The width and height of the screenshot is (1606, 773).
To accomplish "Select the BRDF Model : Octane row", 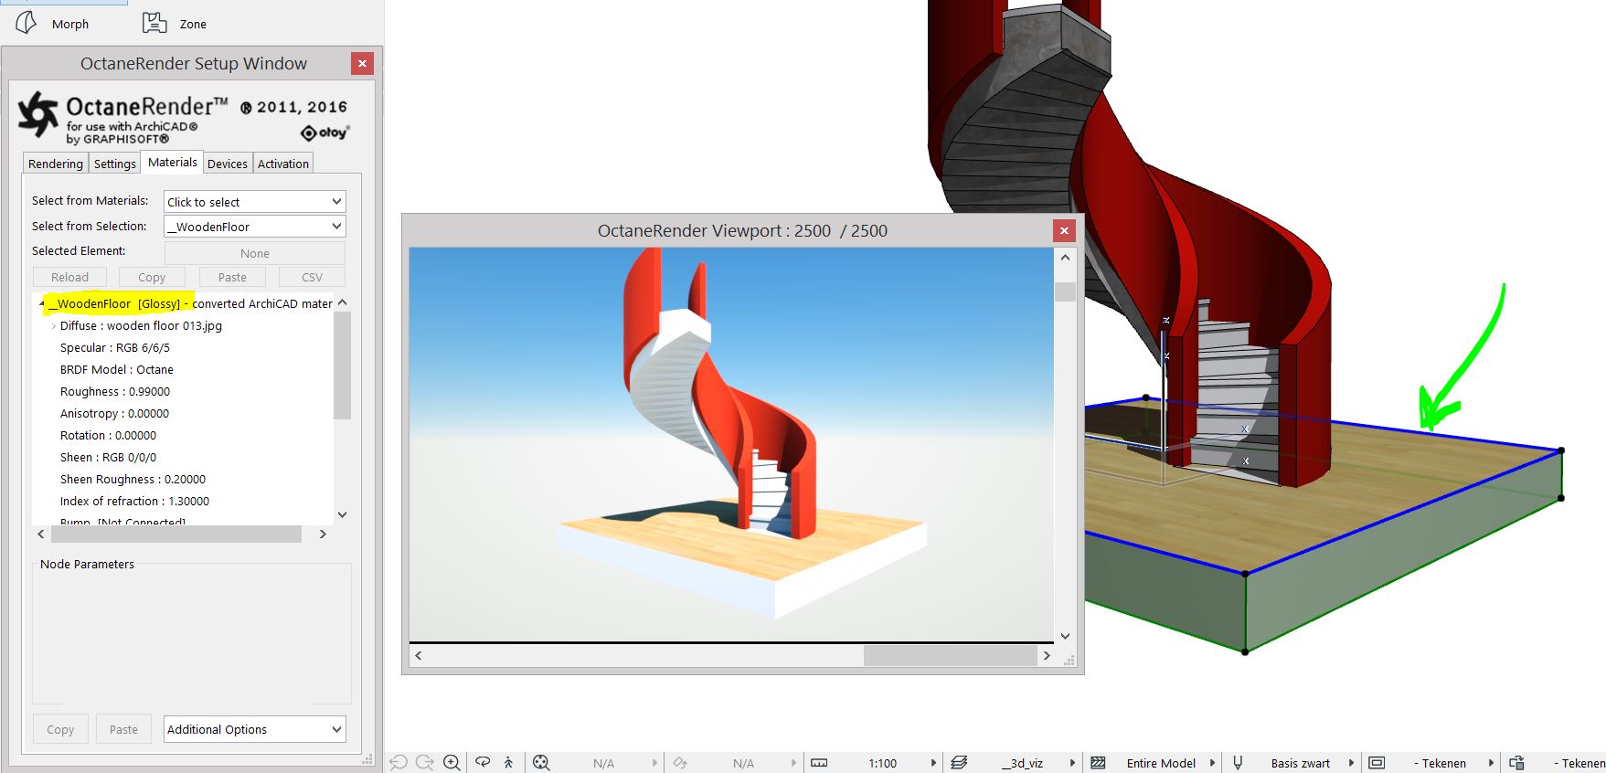I will coord(117,369).
